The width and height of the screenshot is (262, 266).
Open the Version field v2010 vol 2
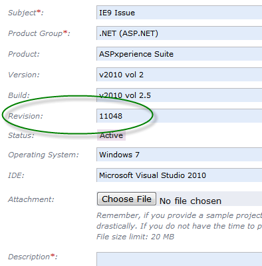[180, 75]
